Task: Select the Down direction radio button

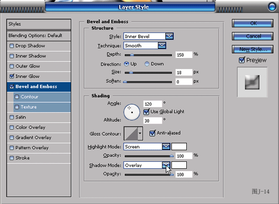Action: [x=147, y=64]
